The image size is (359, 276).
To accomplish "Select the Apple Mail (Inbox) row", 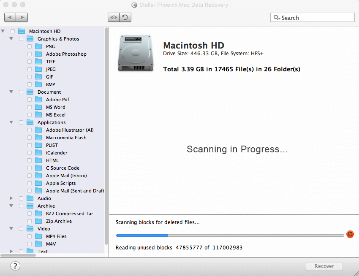I will 52,176.
